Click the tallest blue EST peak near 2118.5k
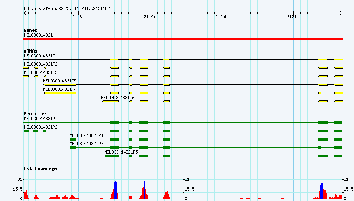The width and height of the screenshot is (354, 201). [x=115, y=189]
